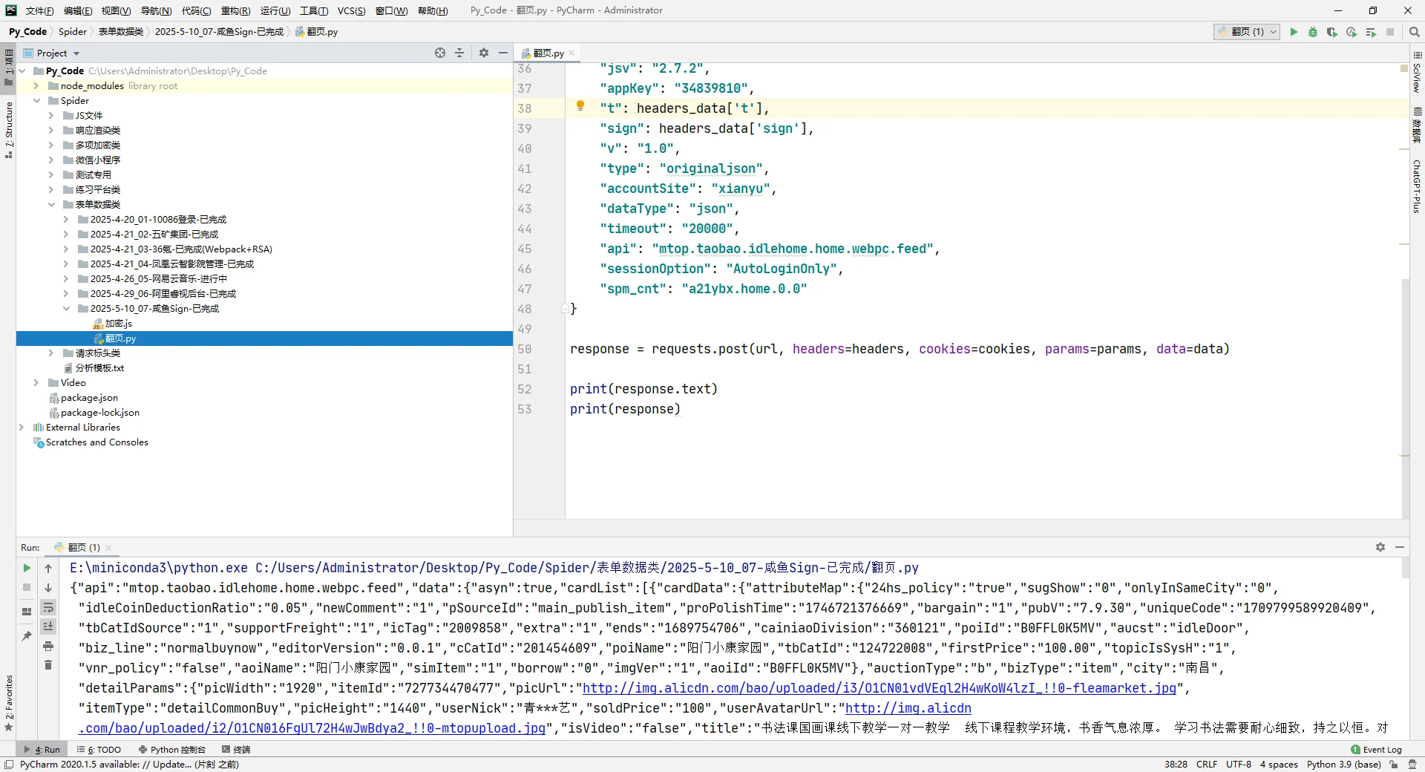The width and height of the screenshot is (1425, 772).
Task: Open the concurrency diagram run icon
Action: pyautogui.click(x=1371, y=32)
